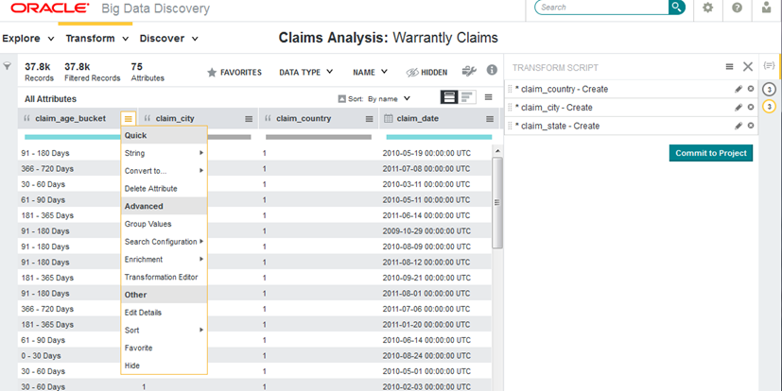Click the table vertical scrollbar thumb
The image size is (782, 391).
click(497, 202)
